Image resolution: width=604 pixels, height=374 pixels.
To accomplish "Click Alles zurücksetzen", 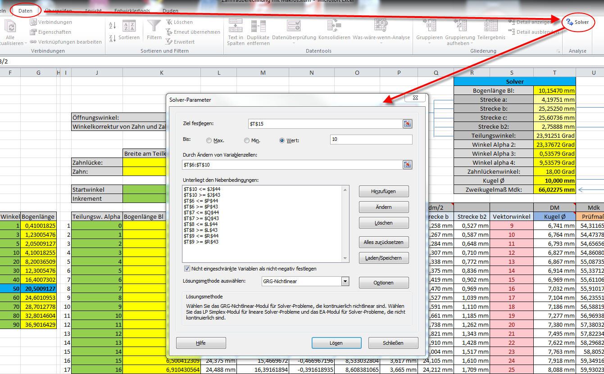I will point(384,242).
